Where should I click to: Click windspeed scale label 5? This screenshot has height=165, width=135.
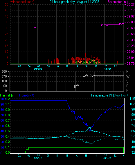(x=7, y=58)
